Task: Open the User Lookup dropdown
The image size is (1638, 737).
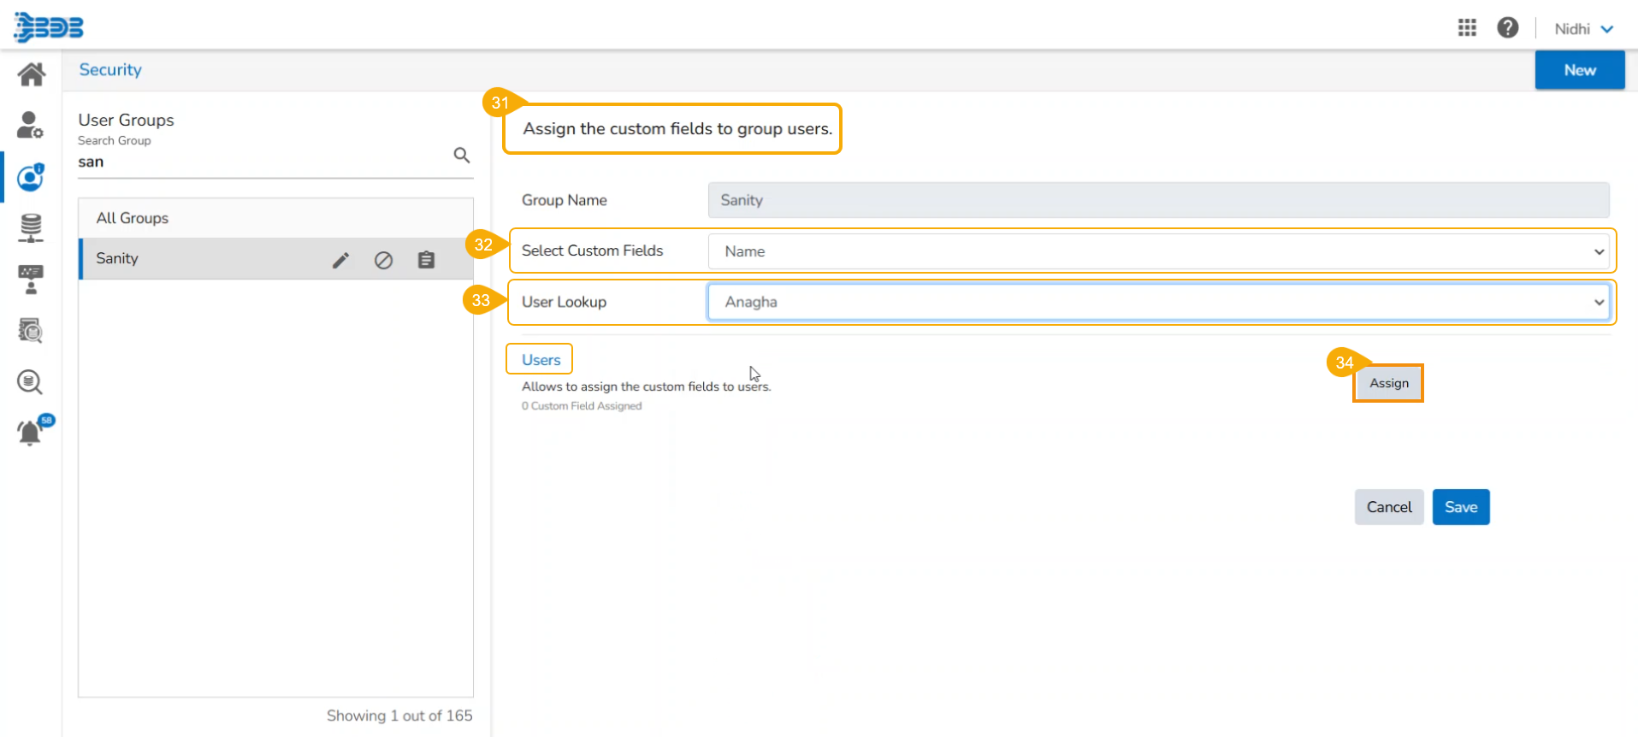Action: 1158,302
